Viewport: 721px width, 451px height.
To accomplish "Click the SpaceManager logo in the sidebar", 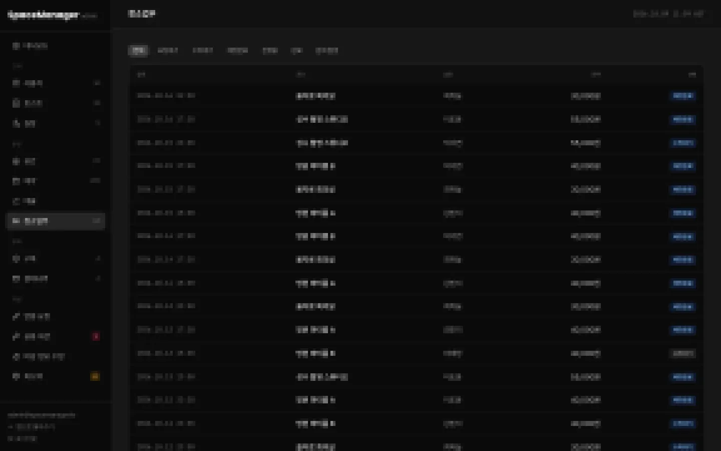I will [44, 15].
